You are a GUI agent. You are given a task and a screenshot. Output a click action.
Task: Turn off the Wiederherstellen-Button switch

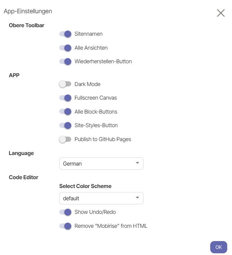65,62
